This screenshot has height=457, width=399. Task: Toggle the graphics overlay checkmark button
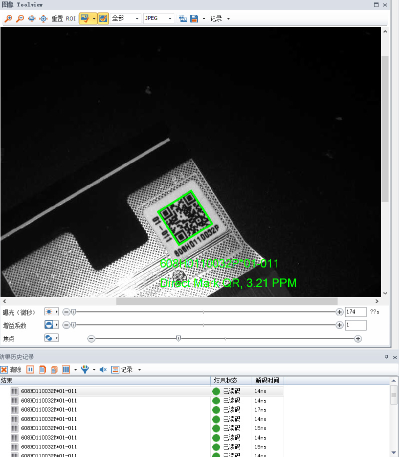(x=103, y=18)
